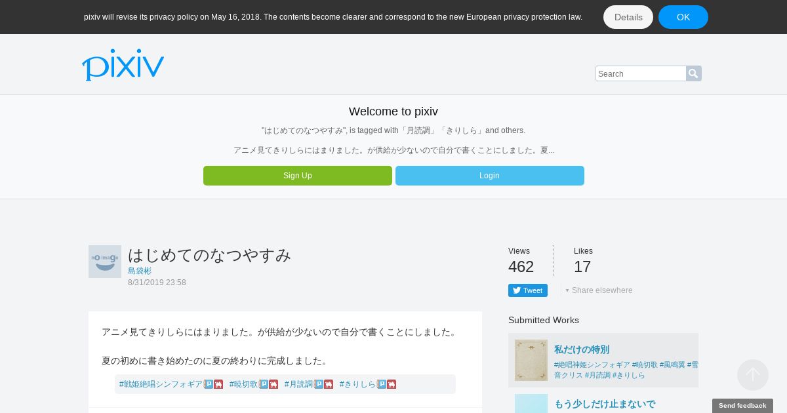Open red camel icon for #戦姫絶唱シンフォギア
Image resolution: width=787 pixels, height=413 pixels.
(218, 384)
